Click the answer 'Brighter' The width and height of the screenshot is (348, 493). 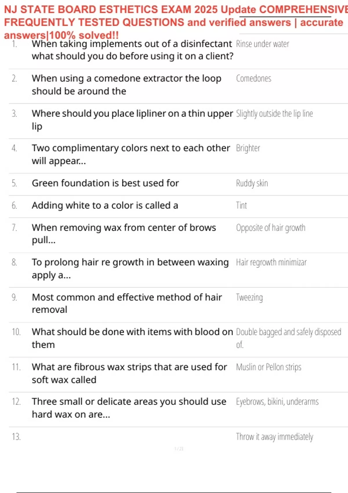tap(248, 148)
